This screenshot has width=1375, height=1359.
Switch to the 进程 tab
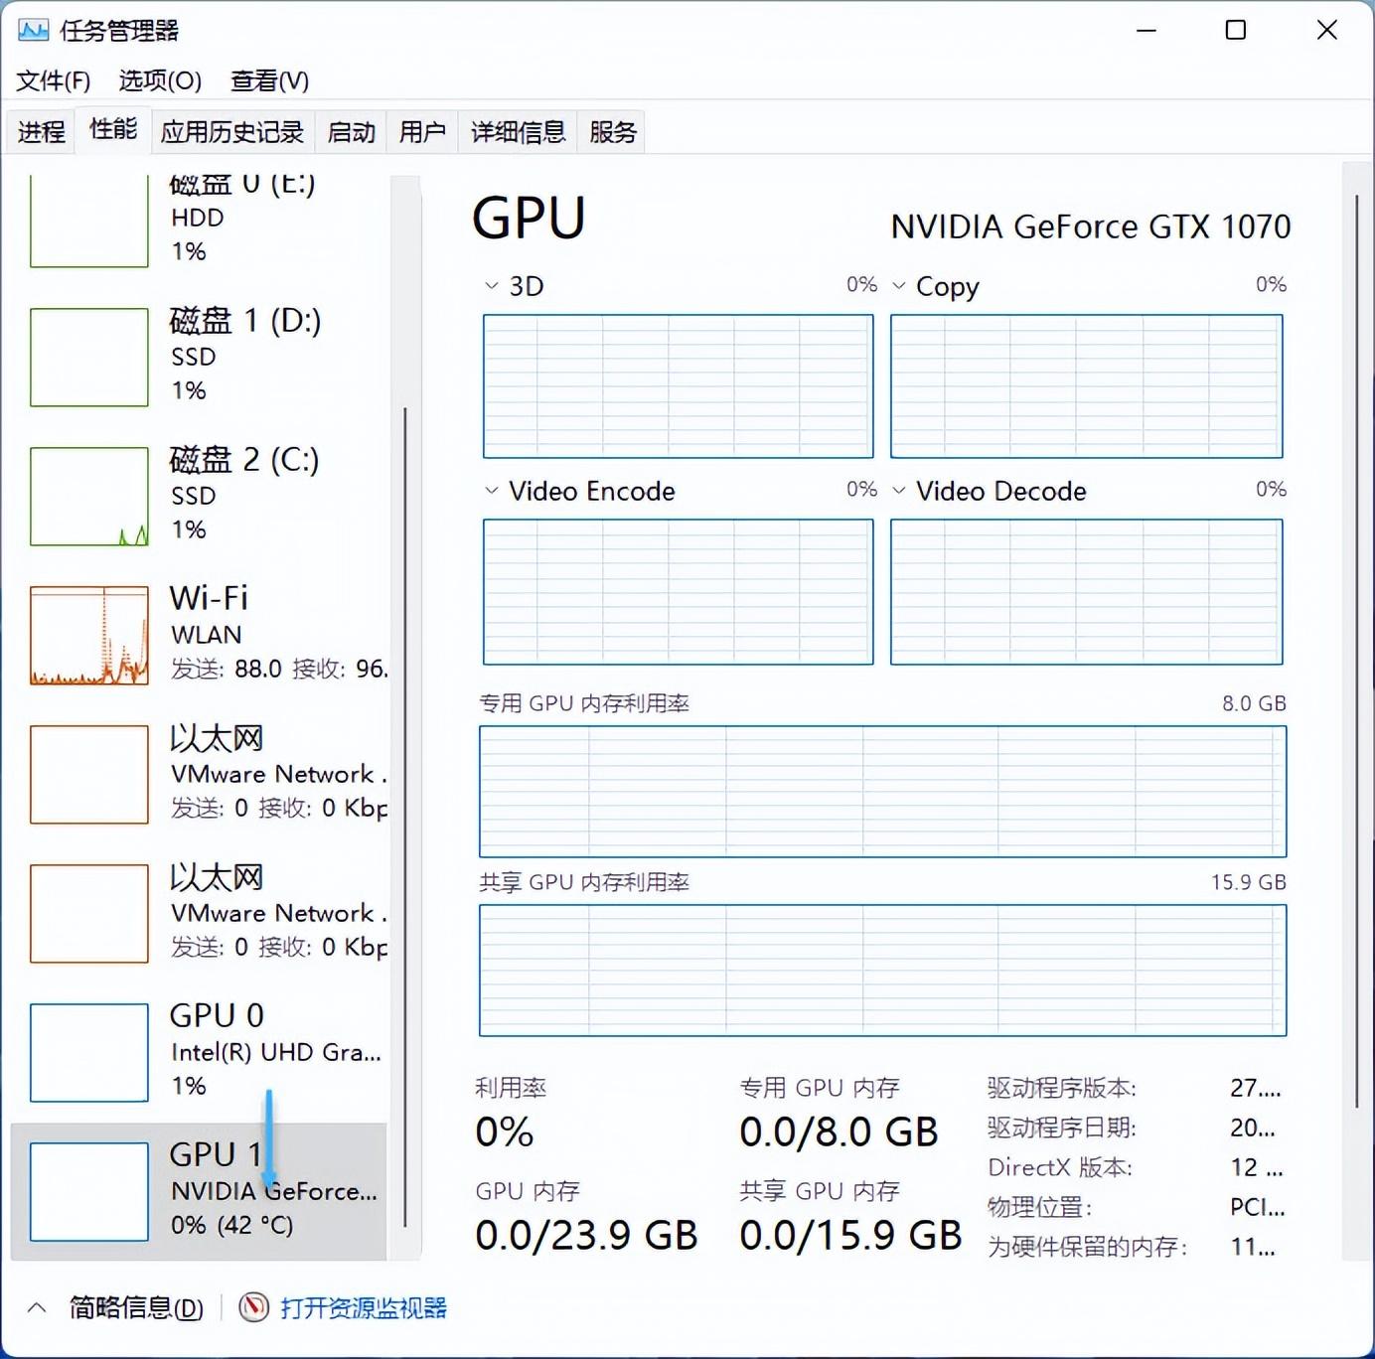(x=40, y=130)
